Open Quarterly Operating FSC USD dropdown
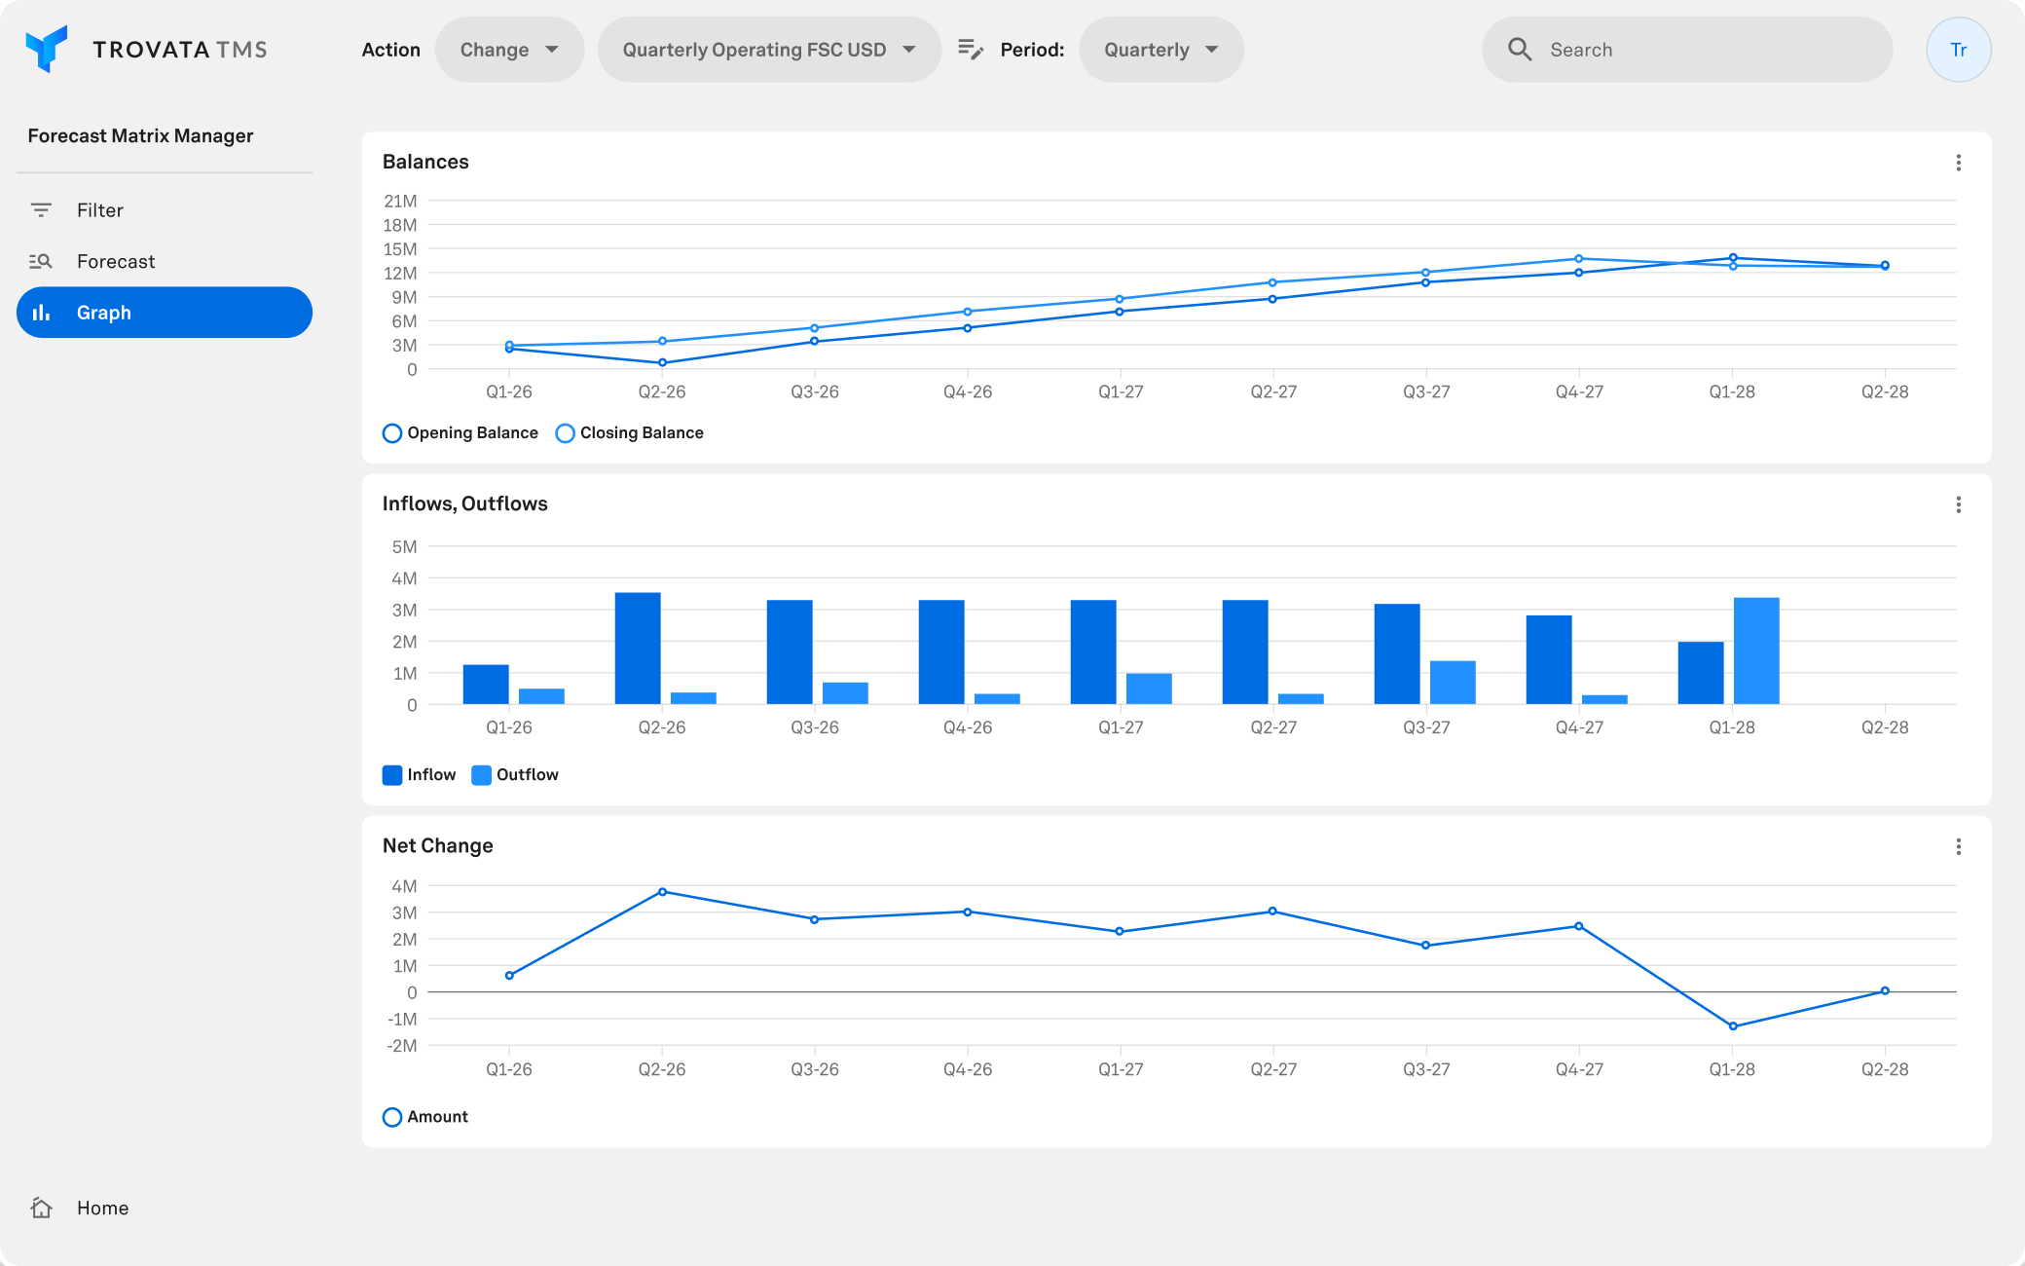The height and width of the screenshot is (1266, 2025). [x=768, y=50]
